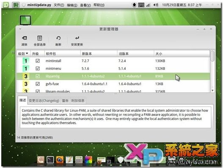Screen dimensions: 223x168
Task: Click the network signal tray icon
Action: (148, 5)
